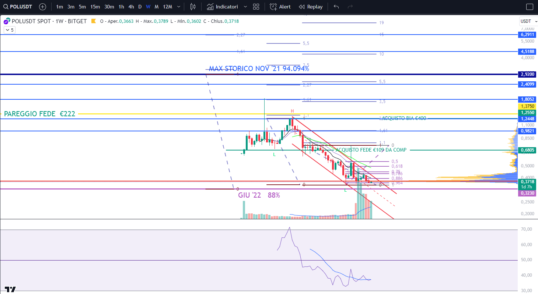Click the 2,4099 price label
Viewport: 538px width, 294px height.
[x=527, y=84]
